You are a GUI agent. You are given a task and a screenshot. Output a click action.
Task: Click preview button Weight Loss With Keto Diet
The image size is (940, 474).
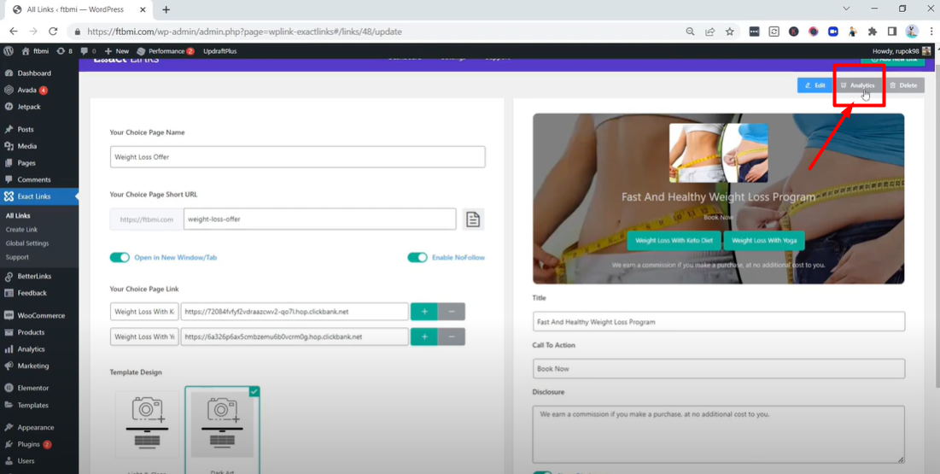[674, 241]
